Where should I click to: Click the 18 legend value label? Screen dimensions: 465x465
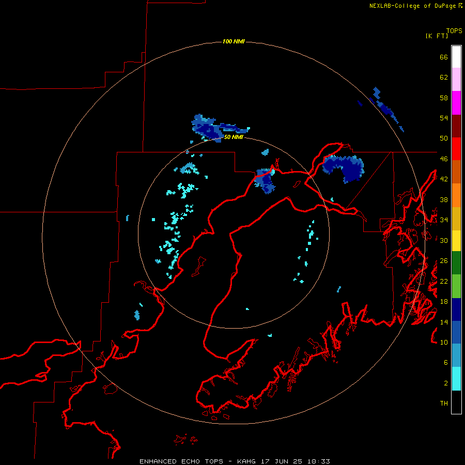click(x=444, y=302)
